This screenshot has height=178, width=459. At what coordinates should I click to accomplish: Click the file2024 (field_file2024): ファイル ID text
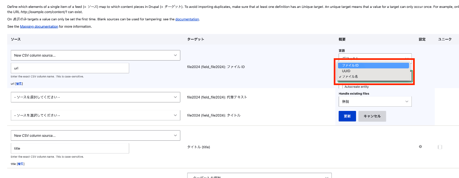tap(216, 67)
